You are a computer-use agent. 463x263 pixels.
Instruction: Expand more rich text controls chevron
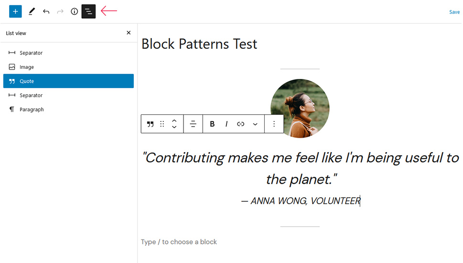pos(255,124)
